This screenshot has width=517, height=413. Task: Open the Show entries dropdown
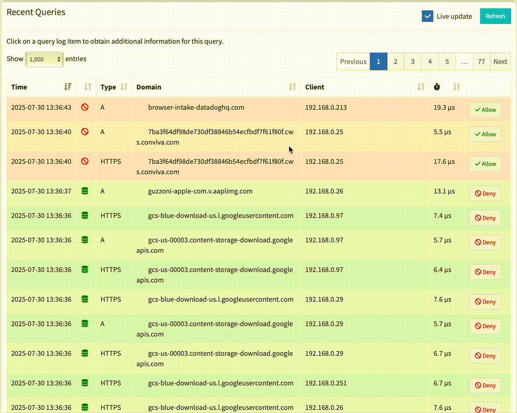45,59
